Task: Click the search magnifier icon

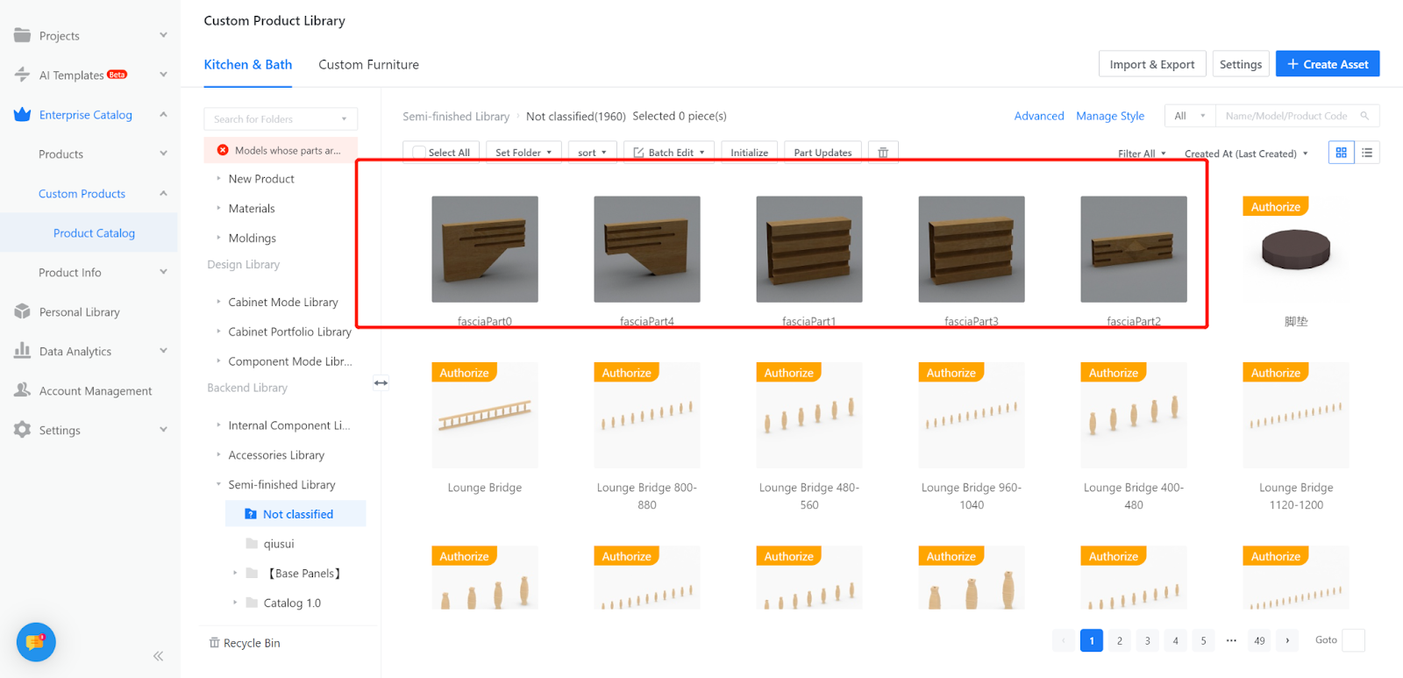Action: click(1364, 116)
